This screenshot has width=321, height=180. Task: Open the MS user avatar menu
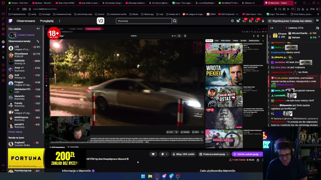pyautogui.click(x=317, y=21)
